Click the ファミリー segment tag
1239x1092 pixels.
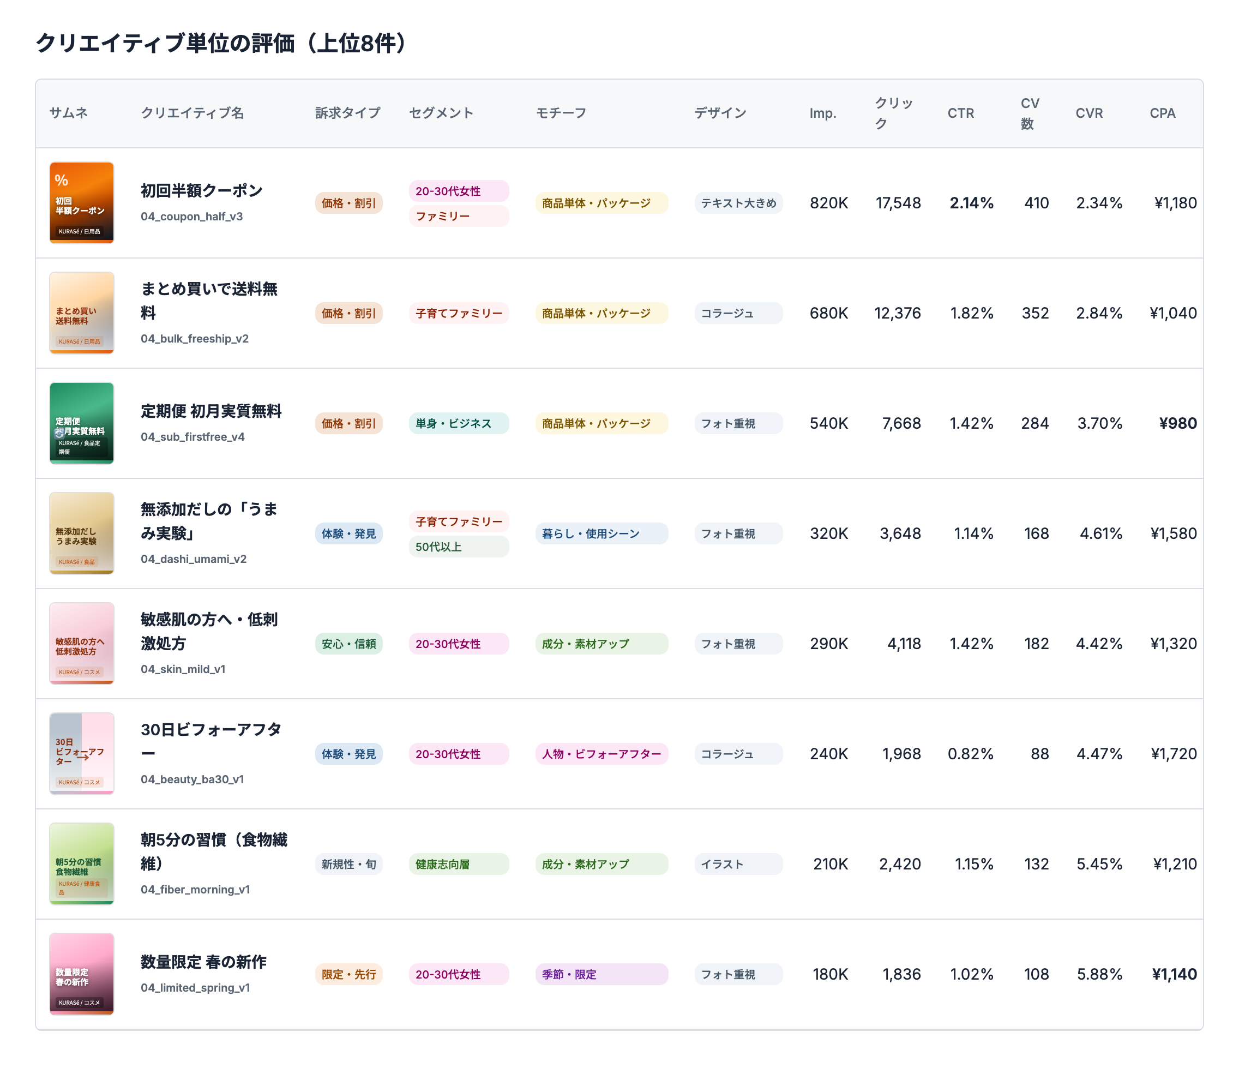(x=459, y=216)
